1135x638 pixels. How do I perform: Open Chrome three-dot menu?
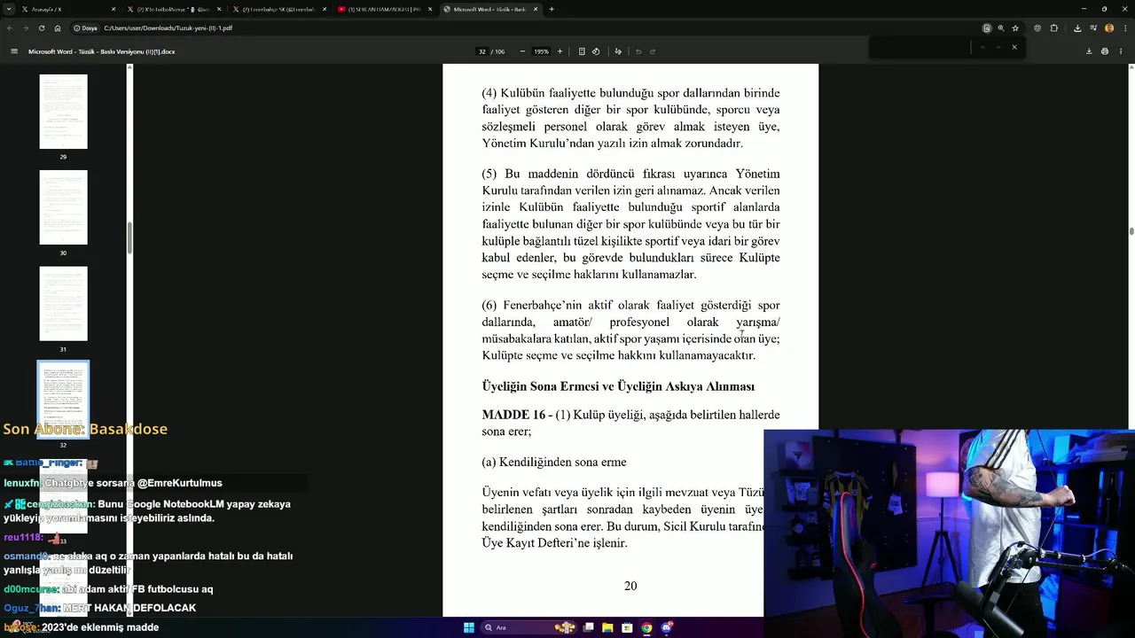tap(1124, 28)
